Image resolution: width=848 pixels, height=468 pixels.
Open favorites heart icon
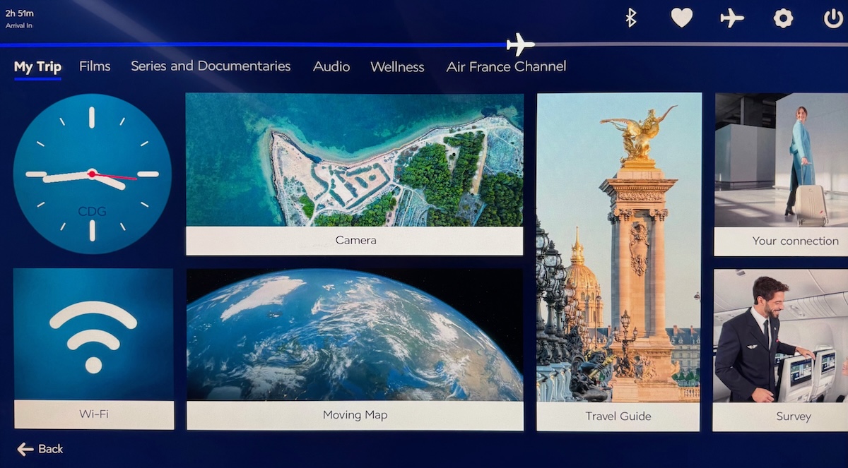(681, 18)
